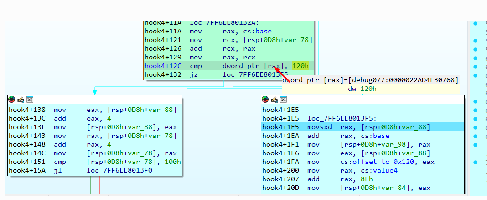Select the line hook4+1F1 mov [rsp+0D8h+var_98], rax
The height and width of the screenshot is (200, 487).
click(363, 144)
